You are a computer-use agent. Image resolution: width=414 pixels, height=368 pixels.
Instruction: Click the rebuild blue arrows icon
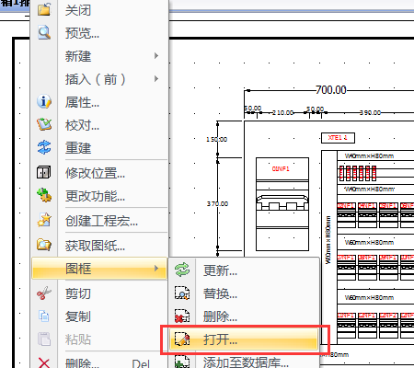pos(44,147)
